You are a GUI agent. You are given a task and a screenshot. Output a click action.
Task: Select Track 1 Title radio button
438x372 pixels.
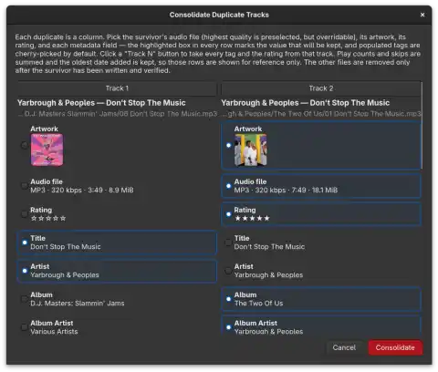point(25,243)
